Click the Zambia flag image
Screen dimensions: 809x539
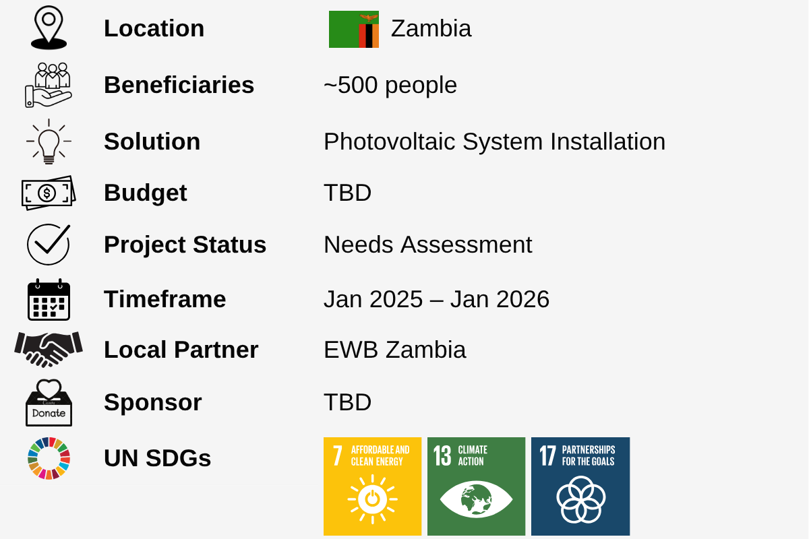click(x=354, y=29)
